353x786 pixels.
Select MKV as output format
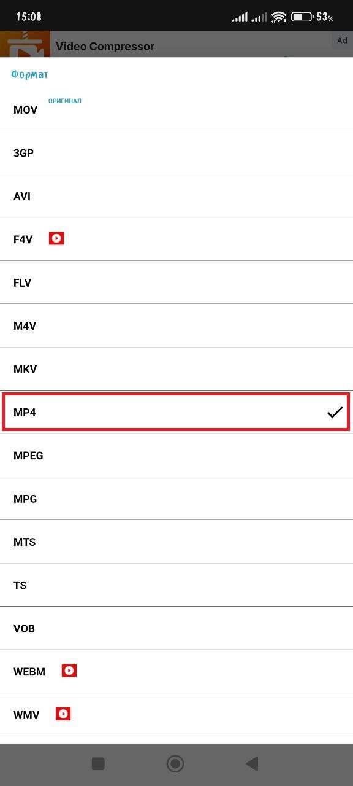[x=176, y=369]
